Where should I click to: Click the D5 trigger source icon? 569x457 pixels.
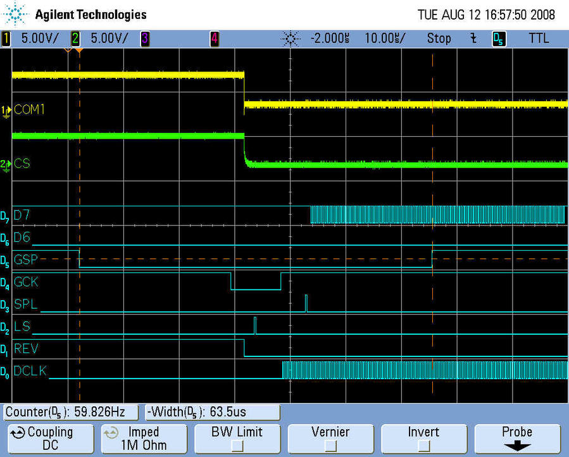[x=498, y=39]
